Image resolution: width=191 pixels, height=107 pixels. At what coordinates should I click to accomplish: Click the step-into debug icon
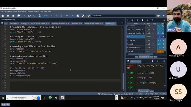pyautogui.click(x=56, y=16)
